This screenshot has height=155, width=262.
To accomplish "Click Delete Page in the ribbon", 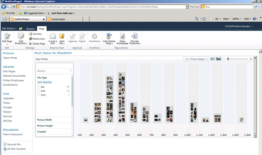I will point(37,44).
